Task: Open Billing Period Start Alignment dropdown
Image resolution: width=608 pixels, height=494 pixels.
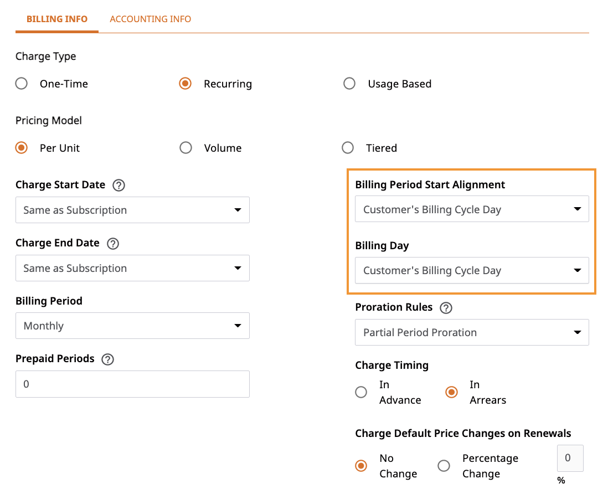Action: click(472, 209)
